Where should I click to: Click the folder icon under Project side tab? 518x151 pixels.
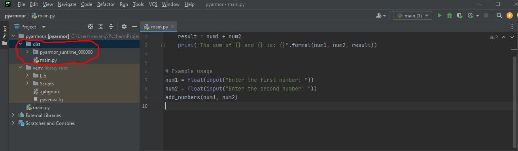(x=4, y=43)
